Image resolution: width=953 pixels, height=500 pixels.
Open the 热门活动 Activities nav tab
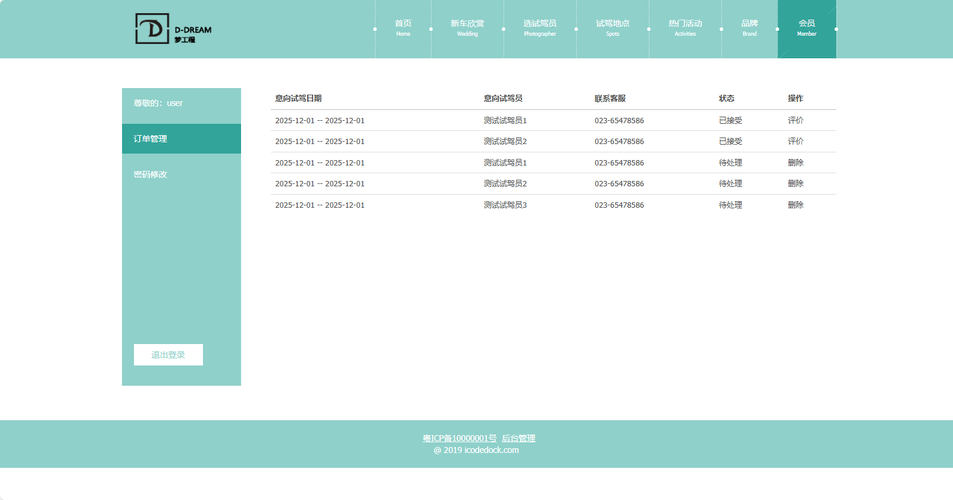(x=685, y=29)
